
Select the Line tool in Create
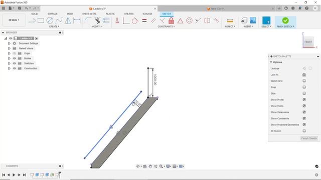click(x=32, y=20)
